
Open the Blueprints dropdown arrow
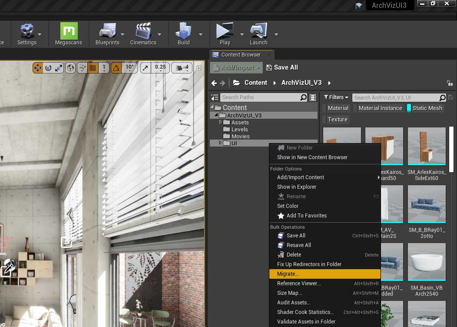[123, 34]
